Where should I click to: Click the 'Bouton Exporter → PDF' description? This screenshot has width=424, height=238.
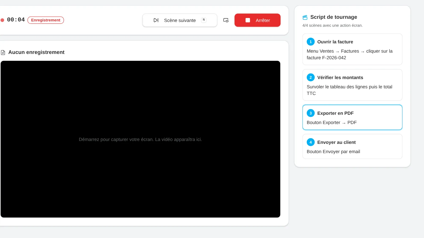coord(332,122)
